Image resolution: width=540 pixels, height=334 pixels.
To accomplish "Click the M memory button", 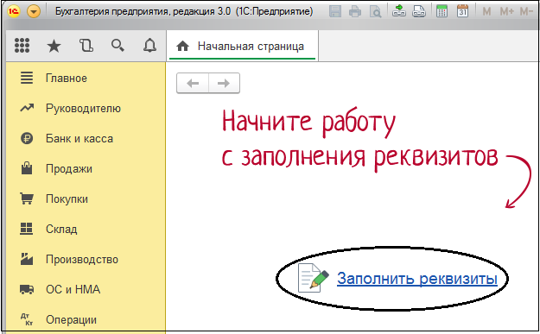I will pyautogui.click(x=486, y=12).
